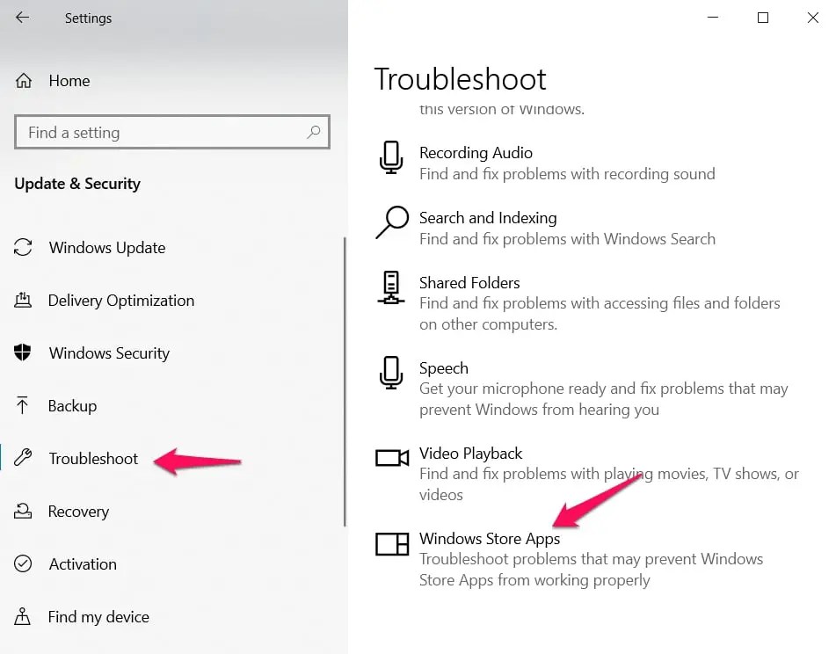
Task: Open the Recovery settings page
Action: (x=78, y=511)
